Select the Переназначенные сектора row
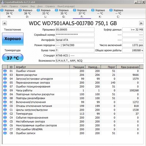This screenshot has width=146, height=146. point(71,82)
